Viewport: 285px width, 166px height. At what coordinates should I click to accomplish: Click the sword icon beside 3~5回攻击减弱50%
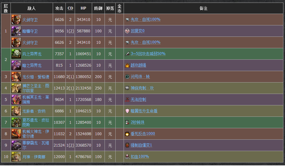point(127,54)
